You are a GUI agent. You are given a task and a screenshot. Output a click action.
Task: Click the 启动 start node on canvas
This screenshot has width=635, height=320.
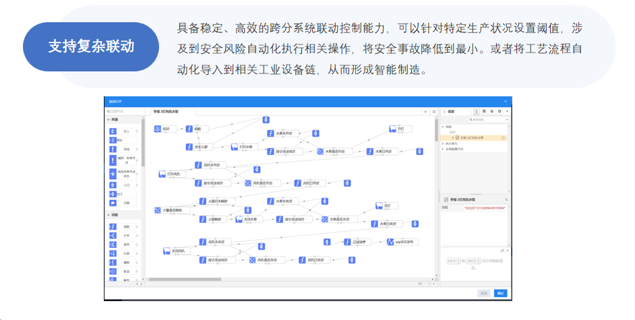tap(163, 128)
